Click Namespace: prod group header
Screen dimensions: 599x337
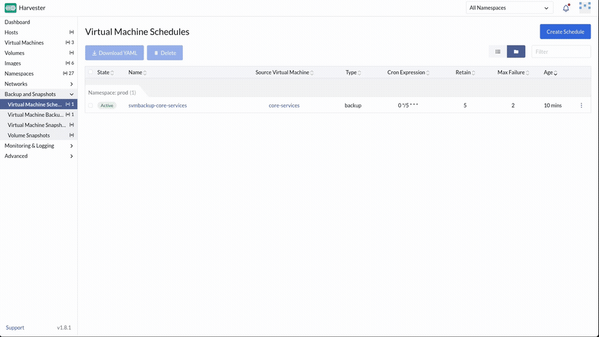(112, 92)
